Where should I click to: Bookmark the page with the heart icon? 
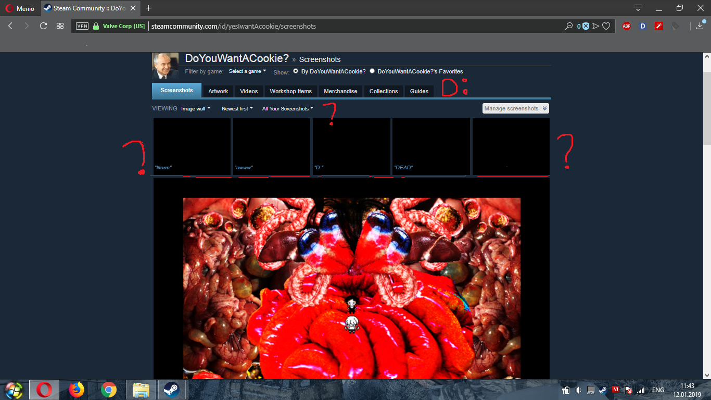pos(606,26)
